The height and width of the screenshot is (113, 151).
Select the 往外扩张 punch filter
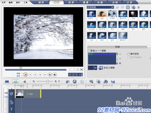[102, 26]
